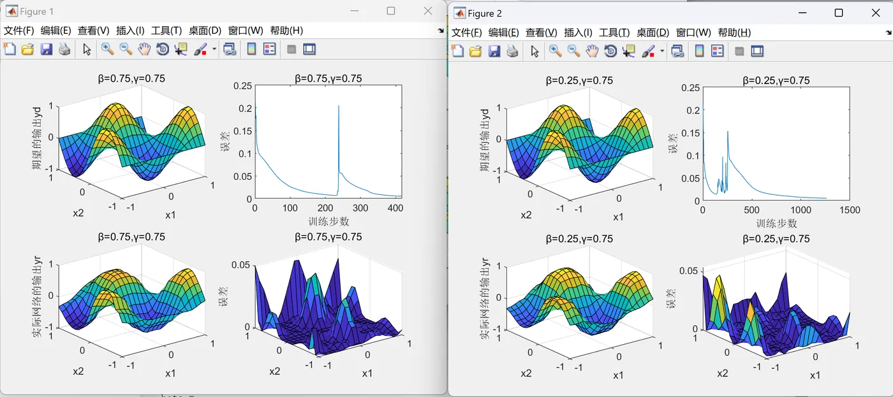This screenshot has width=893, height=397.
Task: Insert Legend in Figure 1
Action: pyautogui.click(x=270, y=49)
